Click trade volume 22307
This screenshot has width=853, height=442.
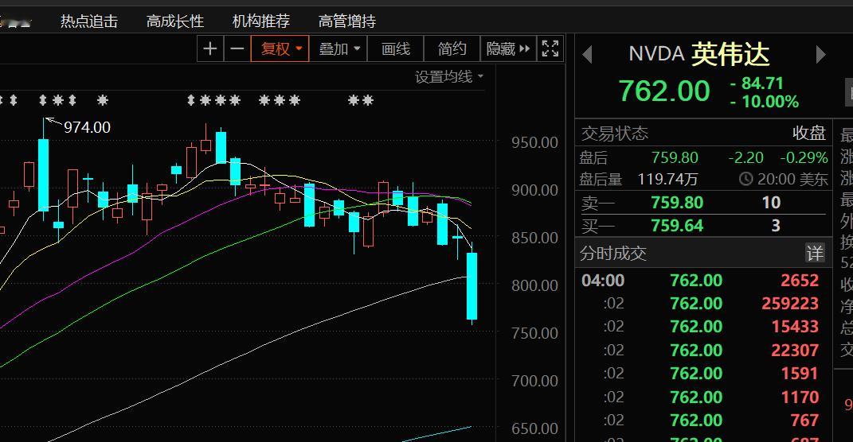click(795, 351)
